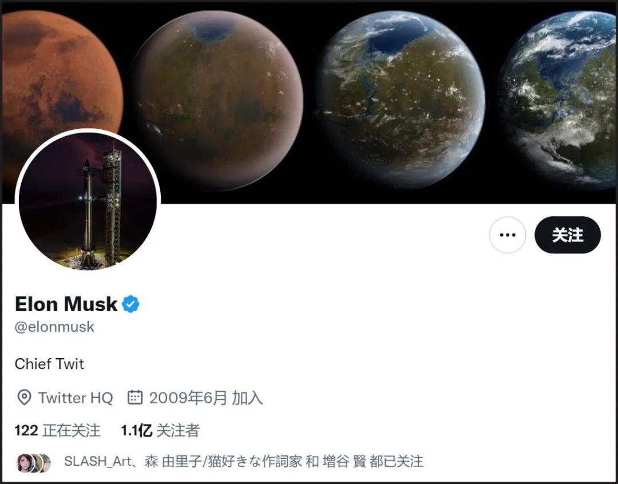This screenshot has width=618, height=484.
Task: Click the third mutual follower avatar
Action: 46,463
